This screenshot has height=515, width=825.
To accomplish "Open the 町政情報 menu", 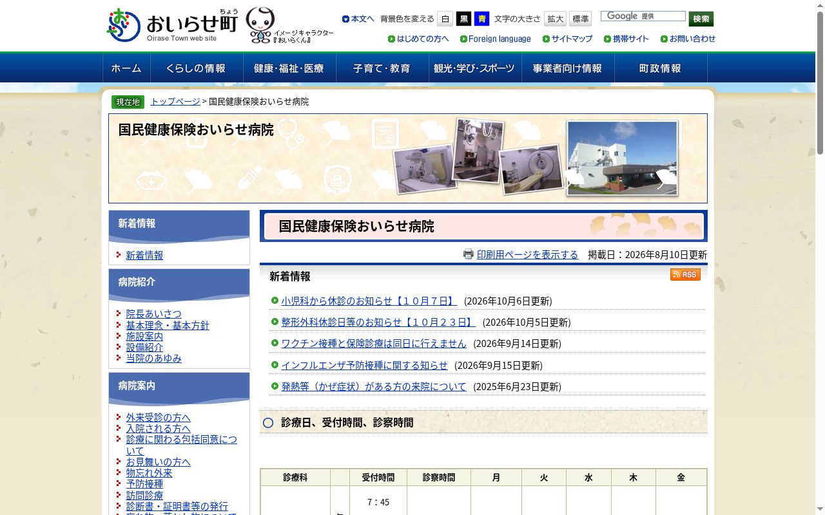I will point(661,68).
